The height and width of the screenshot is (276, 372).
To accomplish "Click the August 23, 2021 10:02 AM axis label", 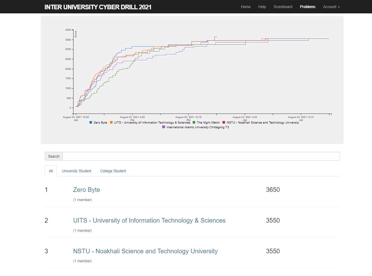I will [76, 119].
